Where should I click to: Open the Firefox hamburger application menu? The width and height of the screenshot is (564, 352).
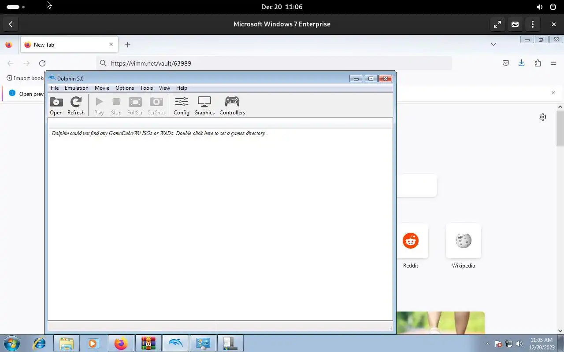coord(553,63)
